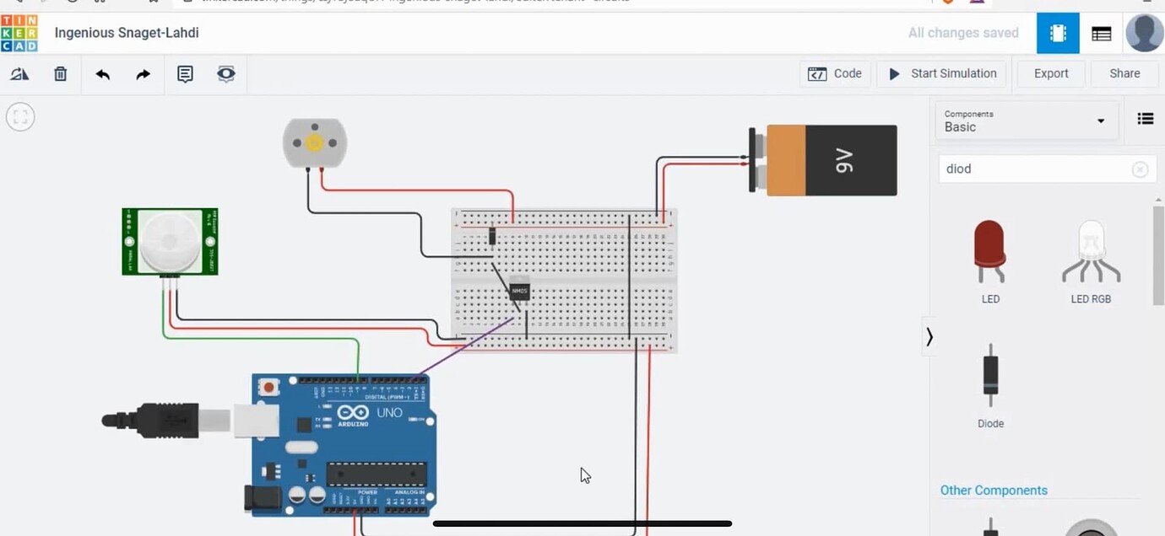Collapse the components panel with the chevron
Image resolution: width=1165 pixels, height=536 pixels.
929,335
